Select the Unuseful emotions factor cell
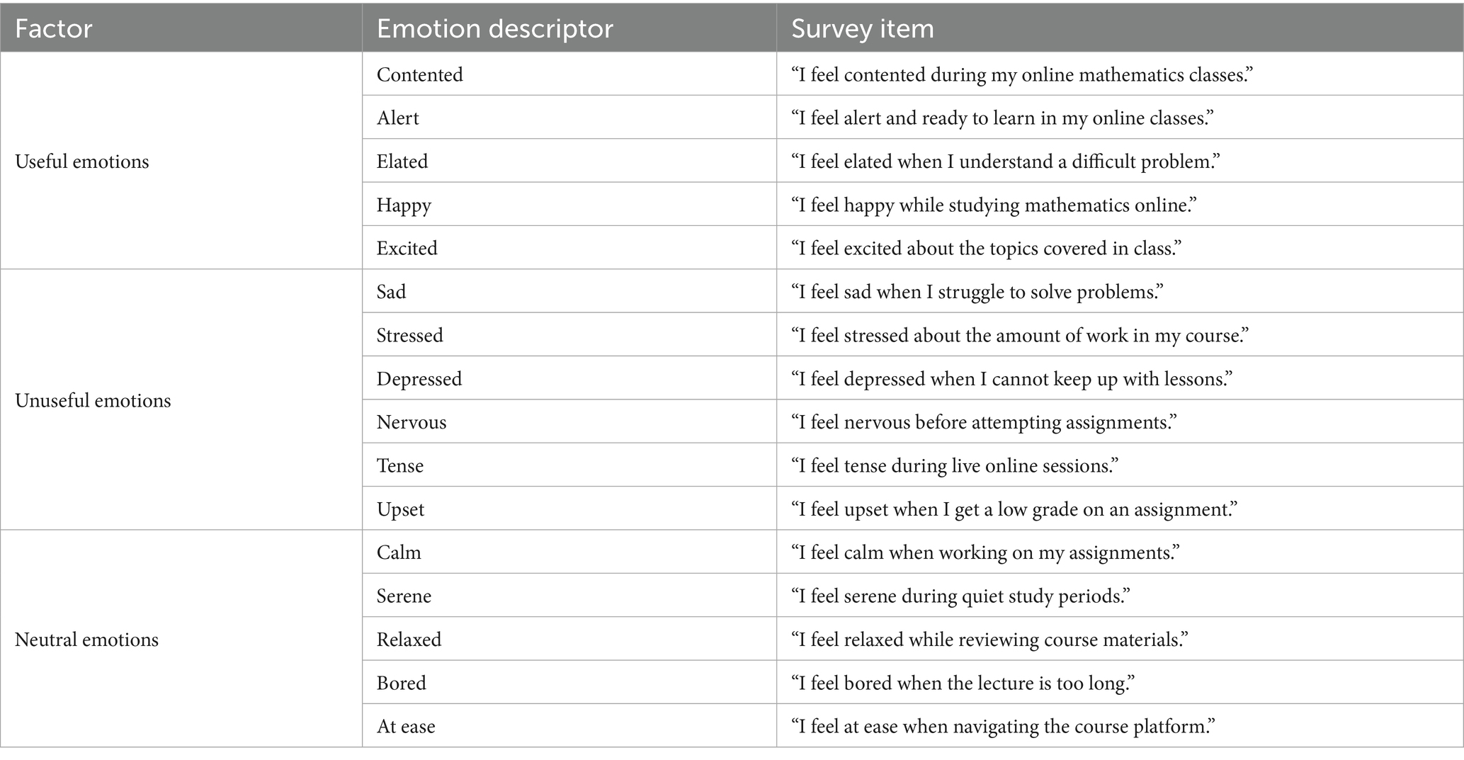1464x760 pixels. [93, 400]
